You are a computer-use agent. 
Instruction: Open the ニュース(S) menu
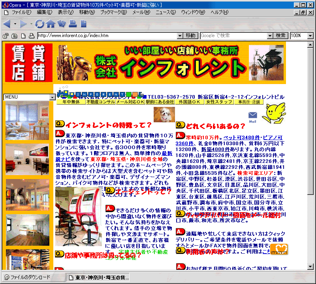click(x=166, y=13)
